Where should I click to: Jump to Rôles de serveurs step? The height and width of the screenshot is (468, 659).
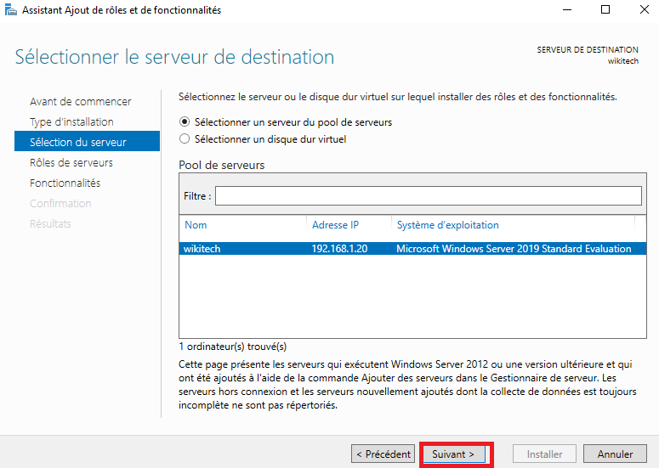point(71,163)
